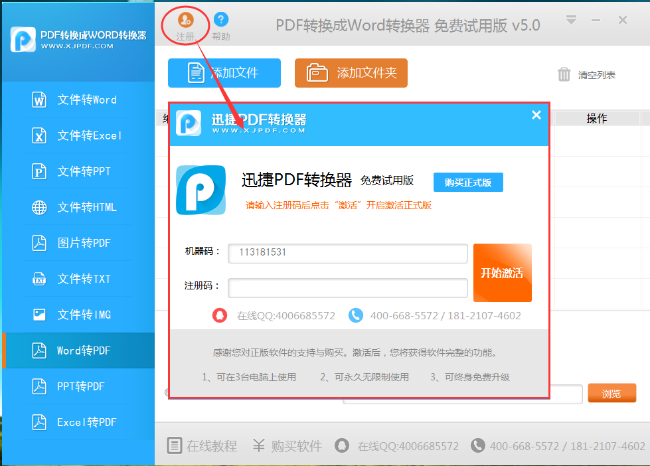Click the PPT P icon in sidebar
The image size is (650, 466).
tap(39, 171)
